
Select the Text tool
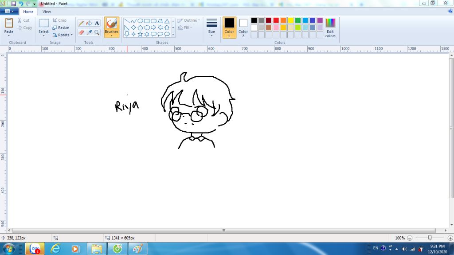[97, 23]
